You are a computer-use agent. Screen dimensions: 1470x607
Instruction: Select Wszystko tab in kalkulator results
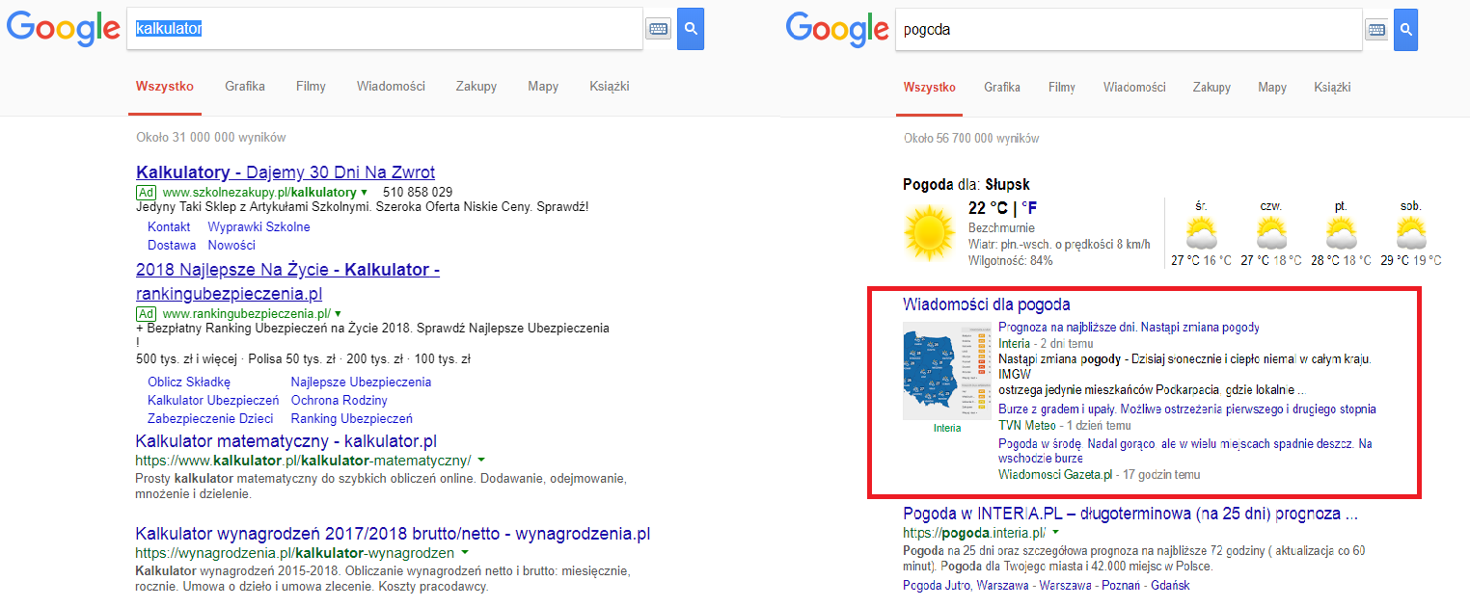(165, 86)
